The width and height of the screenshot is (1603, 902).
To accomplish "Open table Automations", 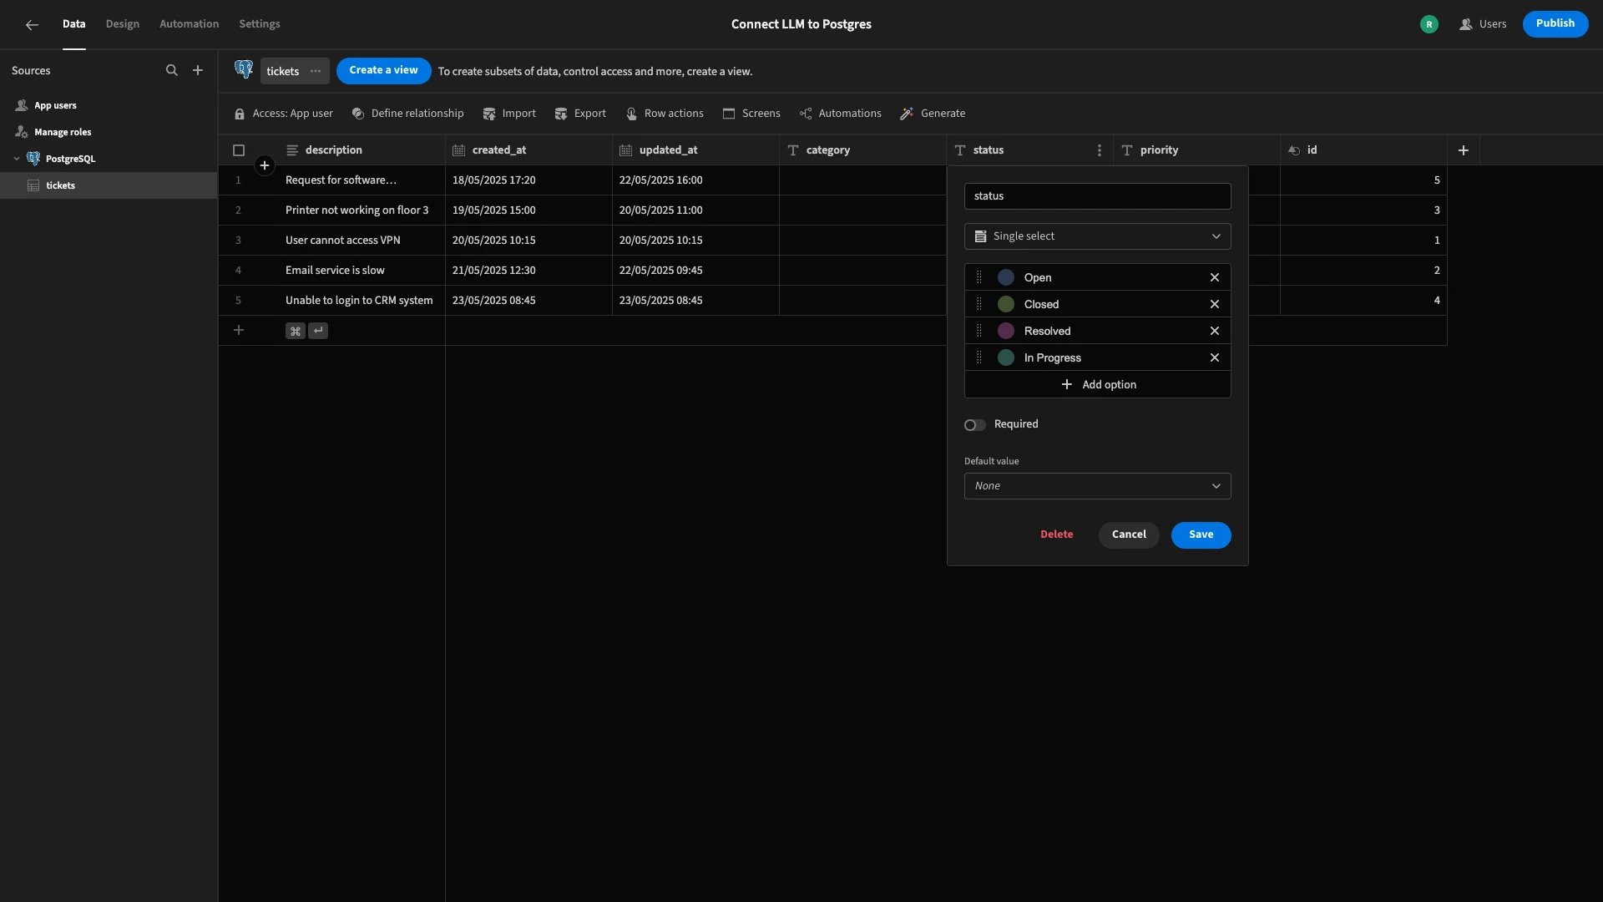I will tap(840, 114).
